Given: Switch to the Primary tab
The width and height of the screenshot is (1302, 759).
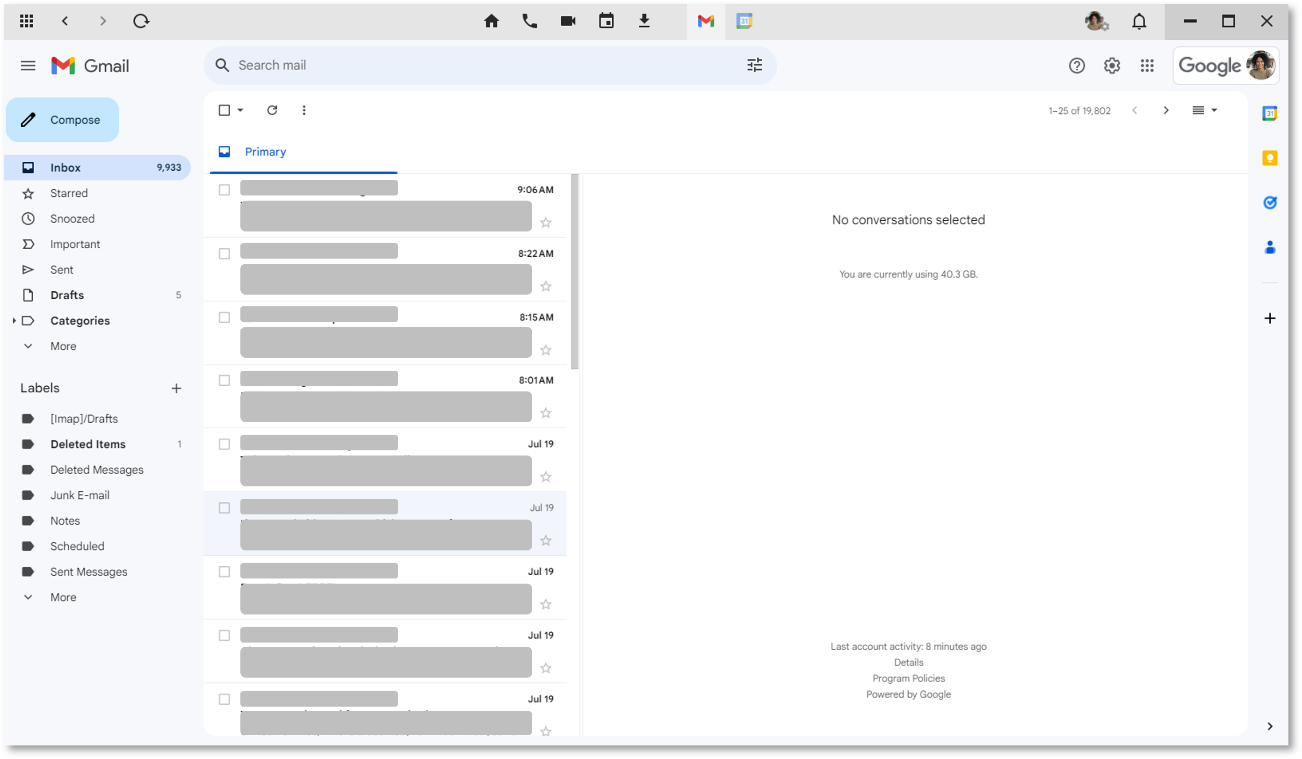Looking at the screenshot, I should pyautogui.click(x=265, y=152).
